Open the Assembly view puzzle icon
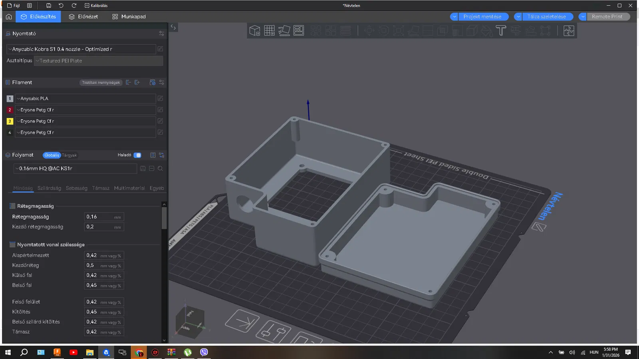This screenshot has width=639, height=359. click(569, 31)
